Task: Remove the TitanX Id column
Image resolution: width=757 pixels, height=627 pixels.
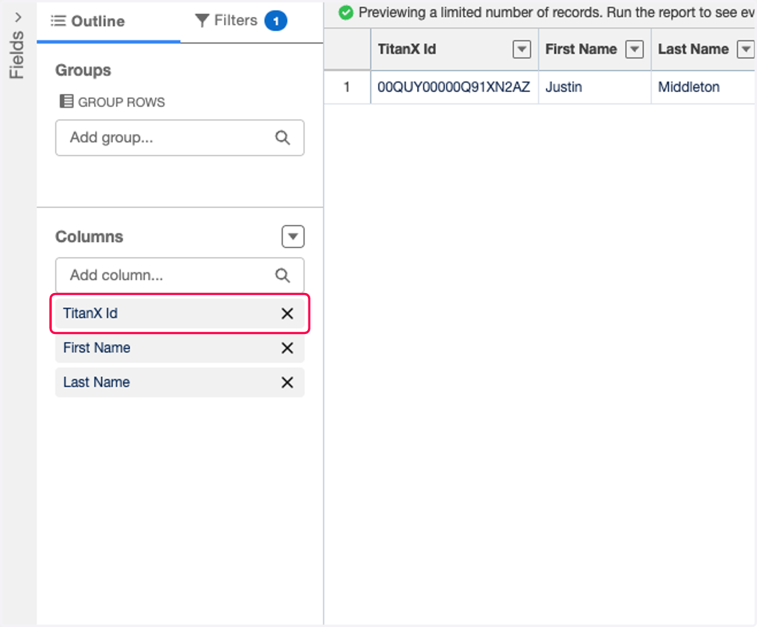Action: (x=287, y=313)
